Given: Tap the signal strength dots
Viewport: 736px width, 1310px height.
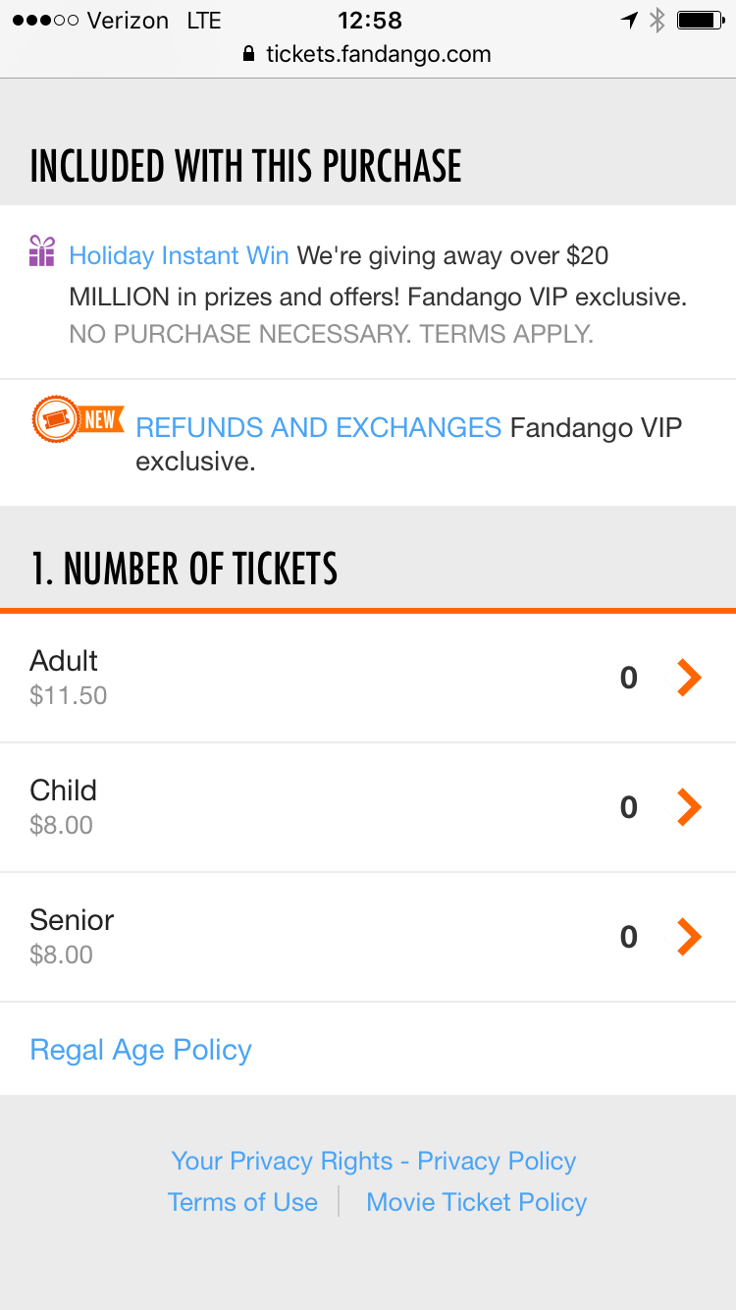Looking at the screenshot, I should [x=44, y=20].
